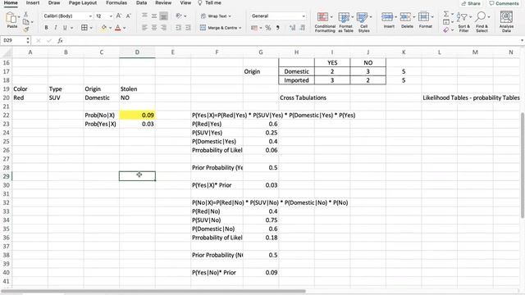Align text right in the cell
The height and width of the screenshot is (295, 525).
point(164,28)
